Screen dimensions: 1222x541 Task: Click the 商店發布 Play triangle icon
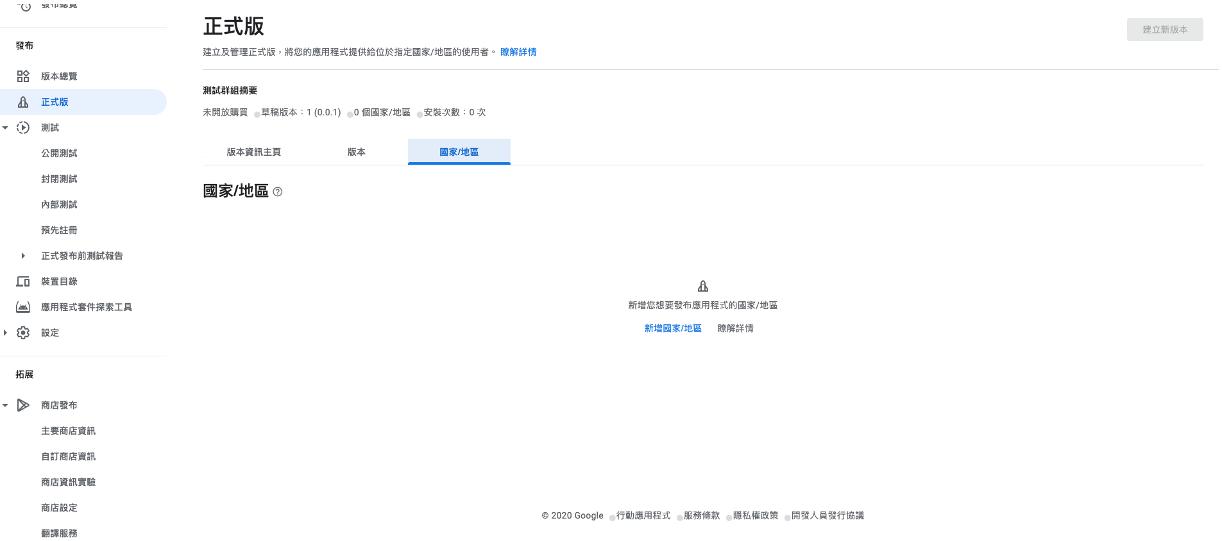[23, 405]
